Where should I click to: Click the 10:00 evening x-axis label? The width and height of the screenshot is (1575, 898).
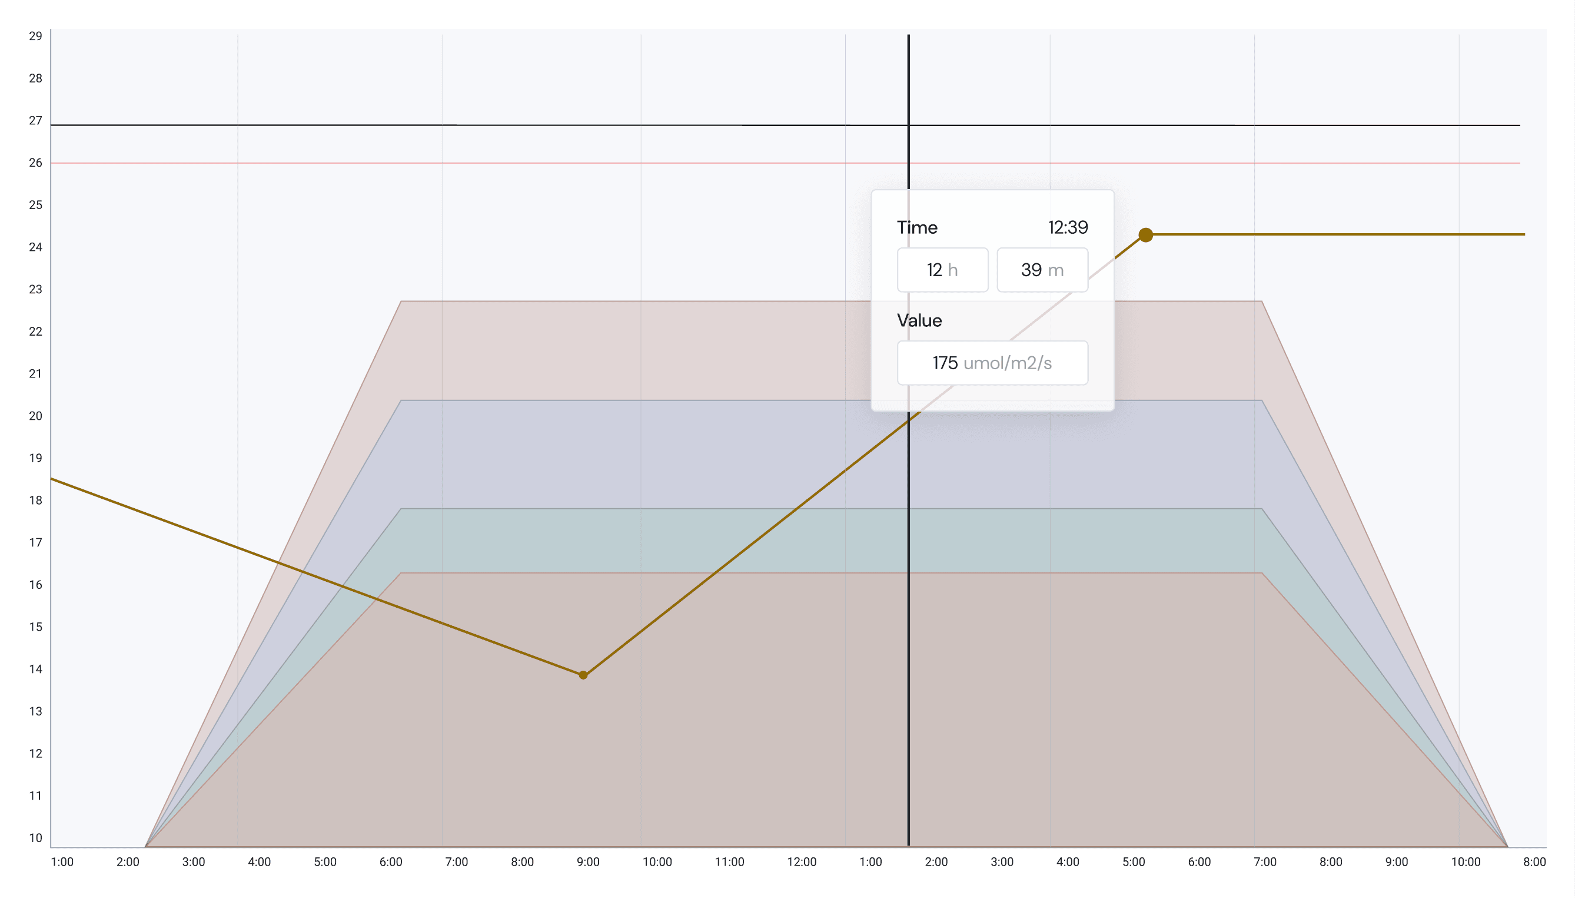pyautogui.click(x=1466, y=862)
